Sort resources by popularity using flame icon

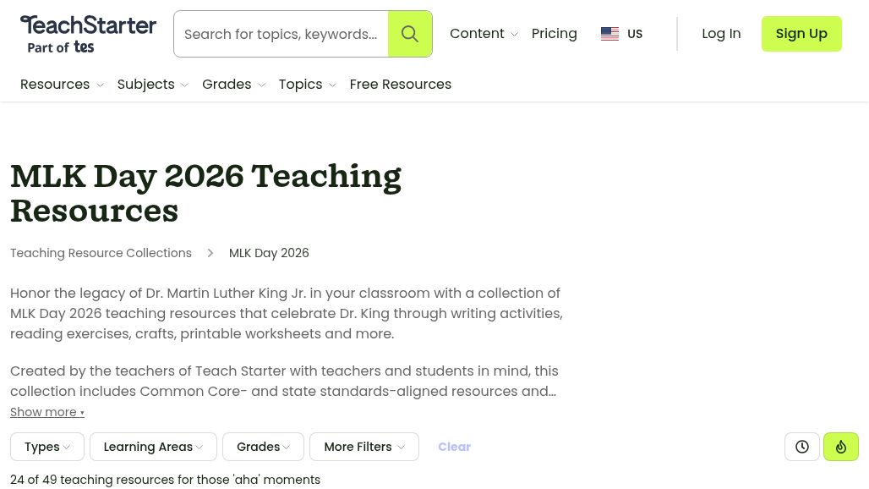[x=840, y=447]
